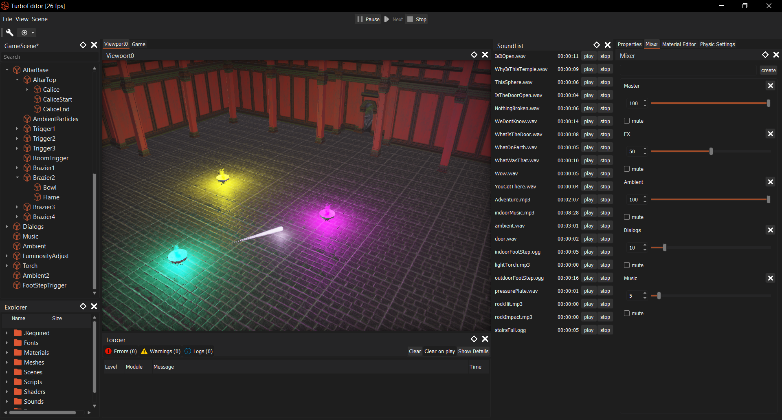Open the add-object target dropdown
The height and width of the screenshot is (420, 782).
pyautogui.click(x=28, y=33)
